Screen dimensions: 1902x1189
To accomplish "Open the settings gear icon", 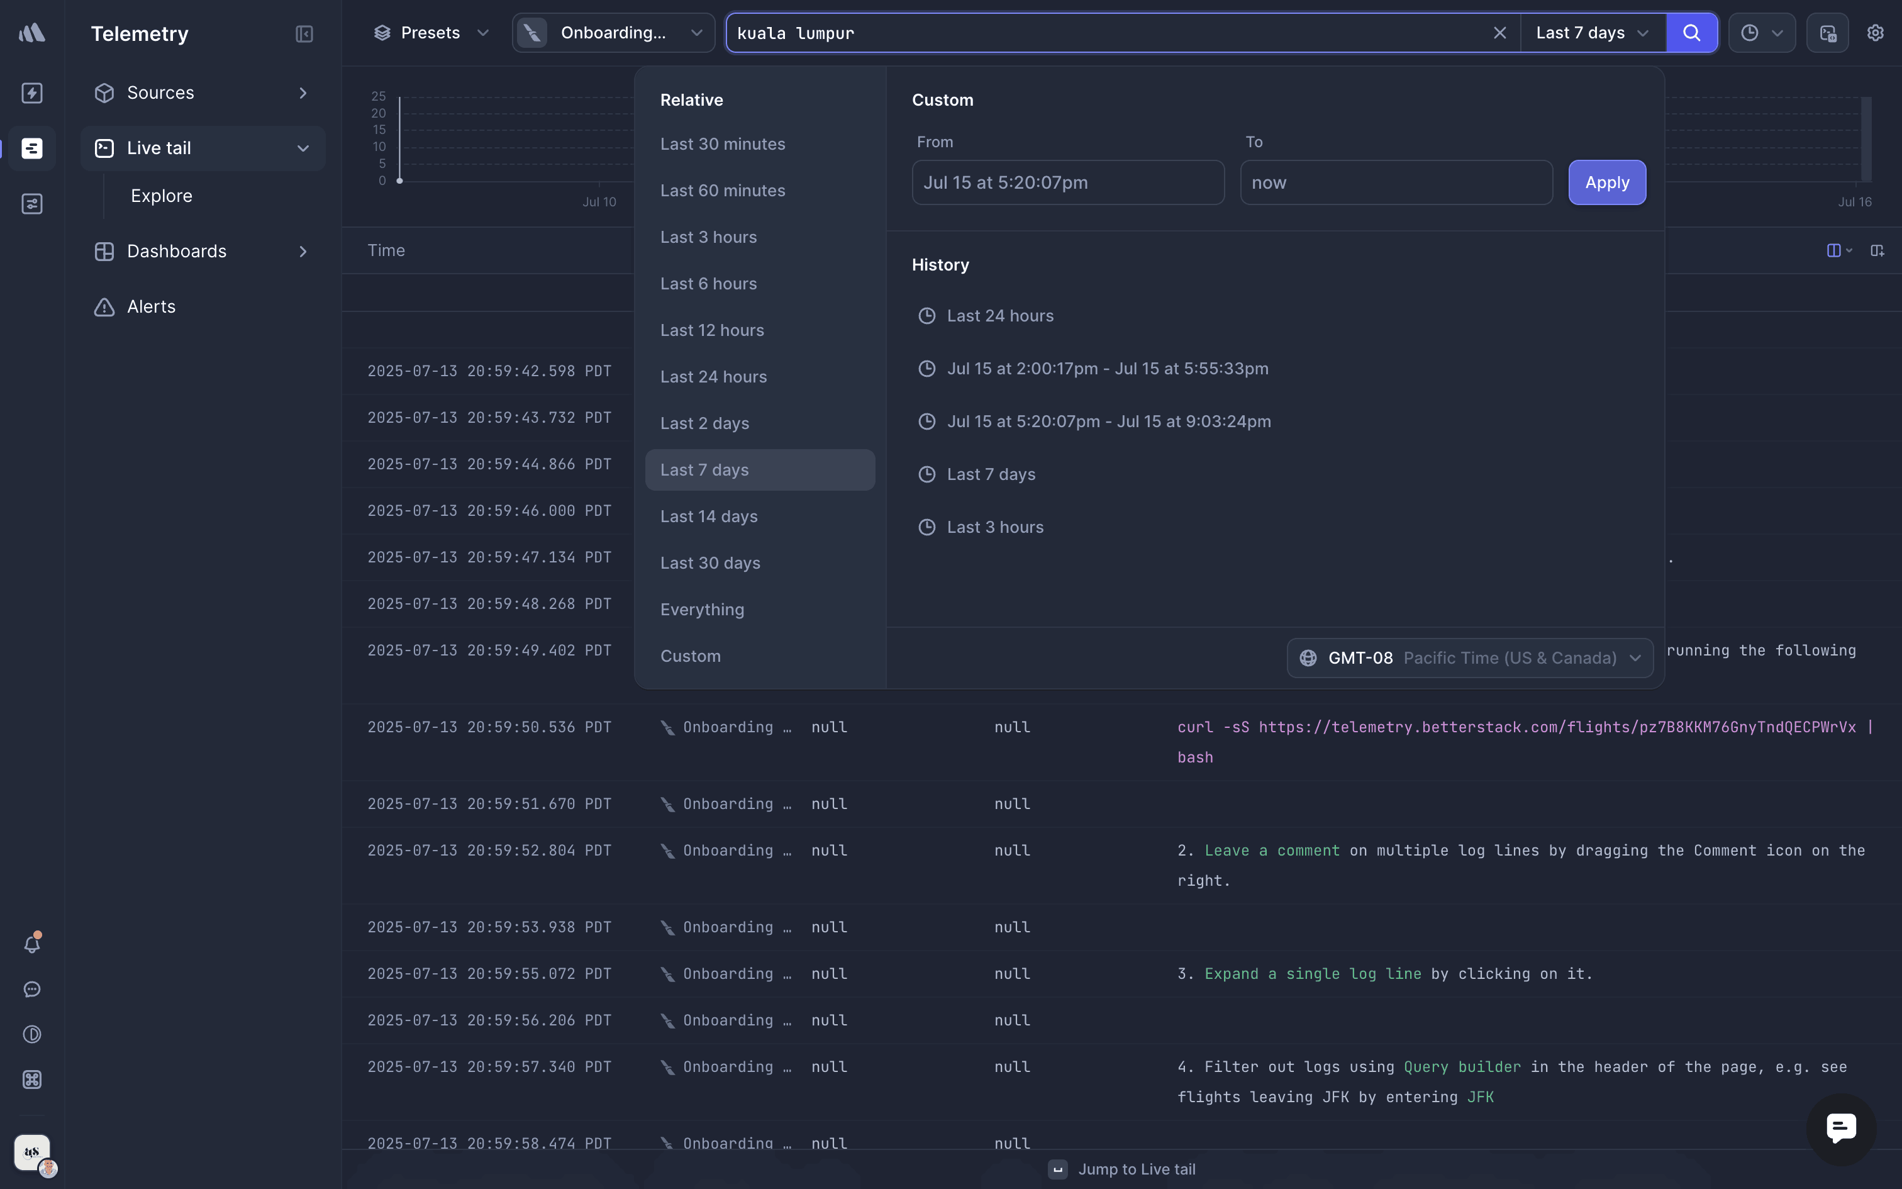I will click(1876, 33).
